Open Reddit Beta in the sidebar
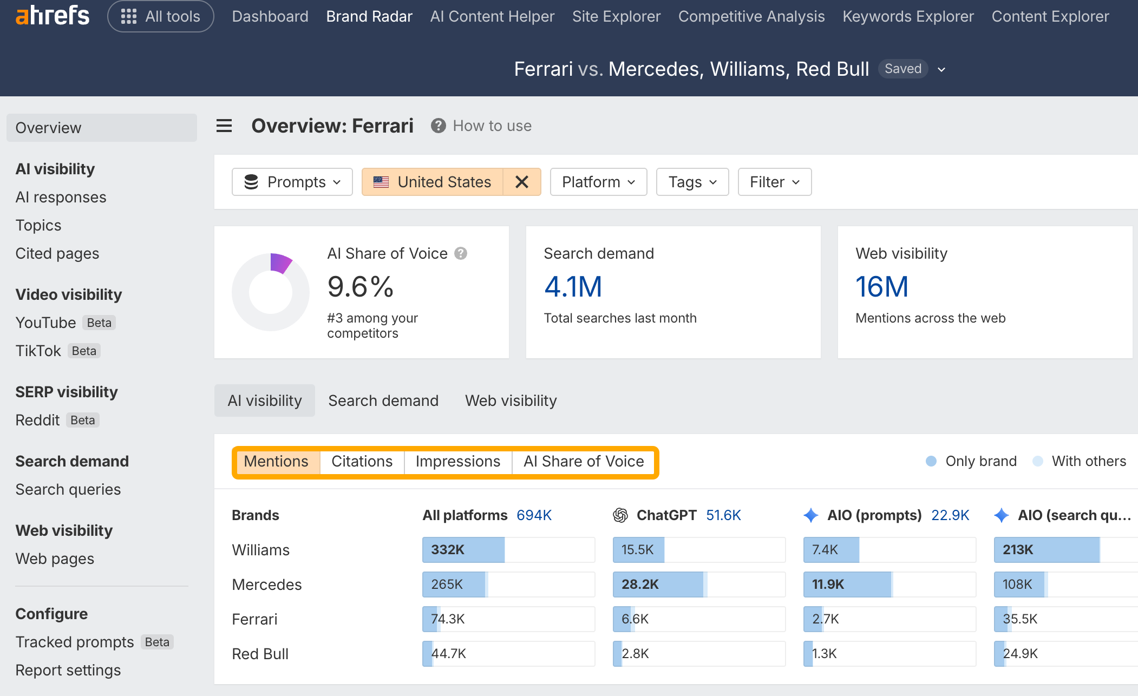This screenshot has width=1138, height=696. click(x=57, y=420)
